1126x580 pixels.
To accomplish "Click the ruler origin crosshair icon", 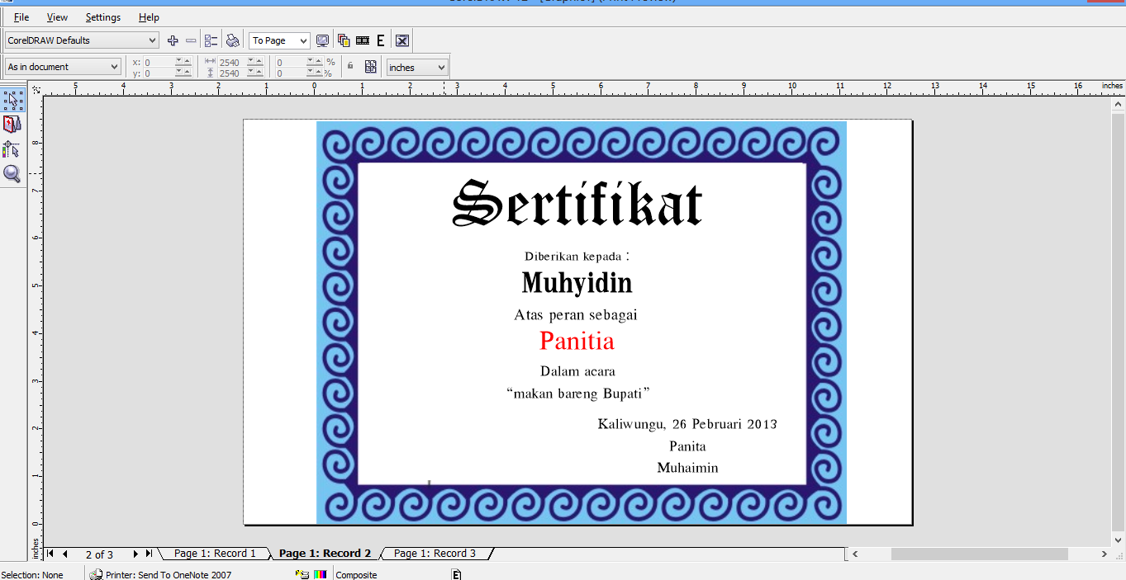I will (x=36, y=89).
